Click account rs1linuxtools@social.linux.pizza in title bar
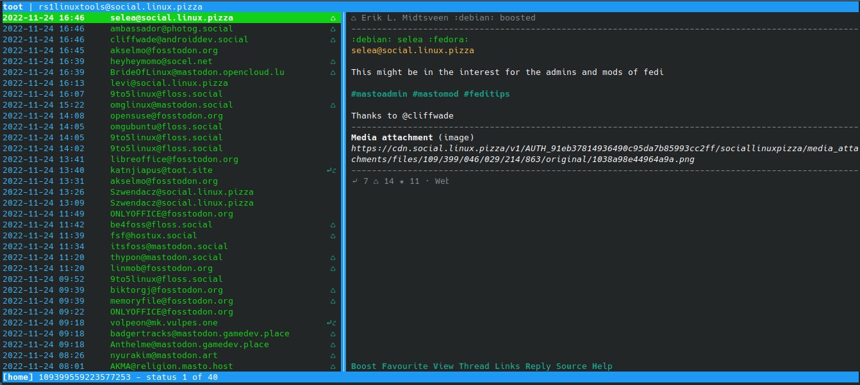Screen dimensions: 860x385 pyautogui.click(x=120, y=7)
